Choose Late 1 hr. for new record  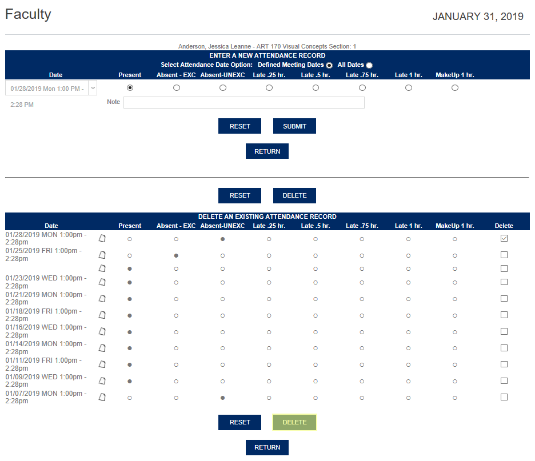(409, 87)
